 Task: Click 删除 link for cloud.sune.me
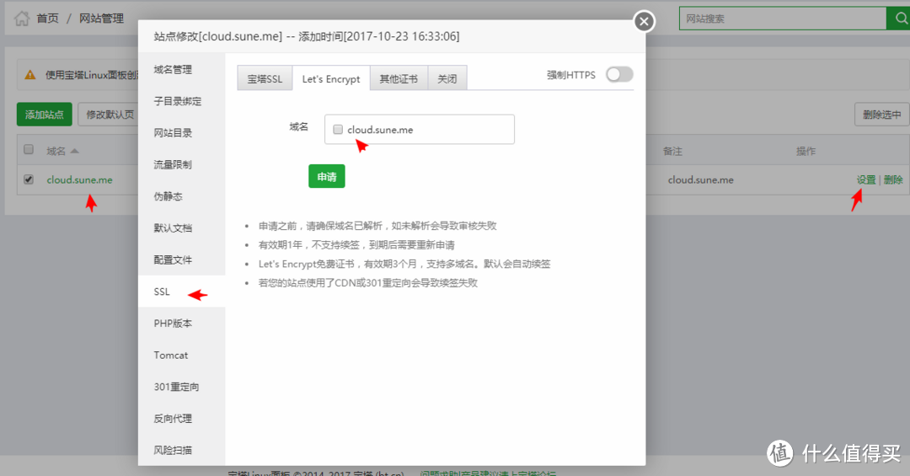[893, 180]
